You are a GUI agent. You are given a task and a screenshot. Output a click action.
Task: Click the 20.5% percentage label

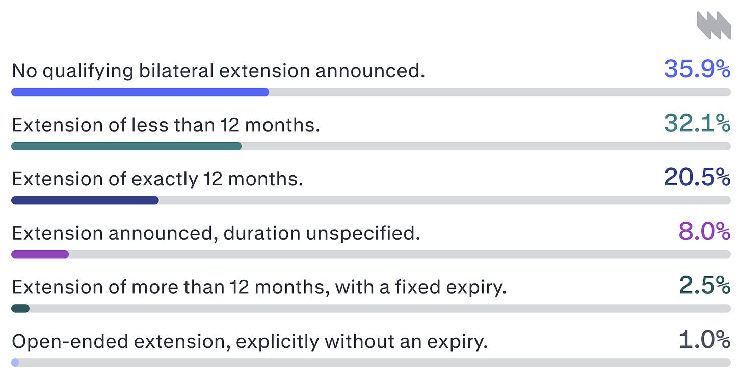(697, 177)
